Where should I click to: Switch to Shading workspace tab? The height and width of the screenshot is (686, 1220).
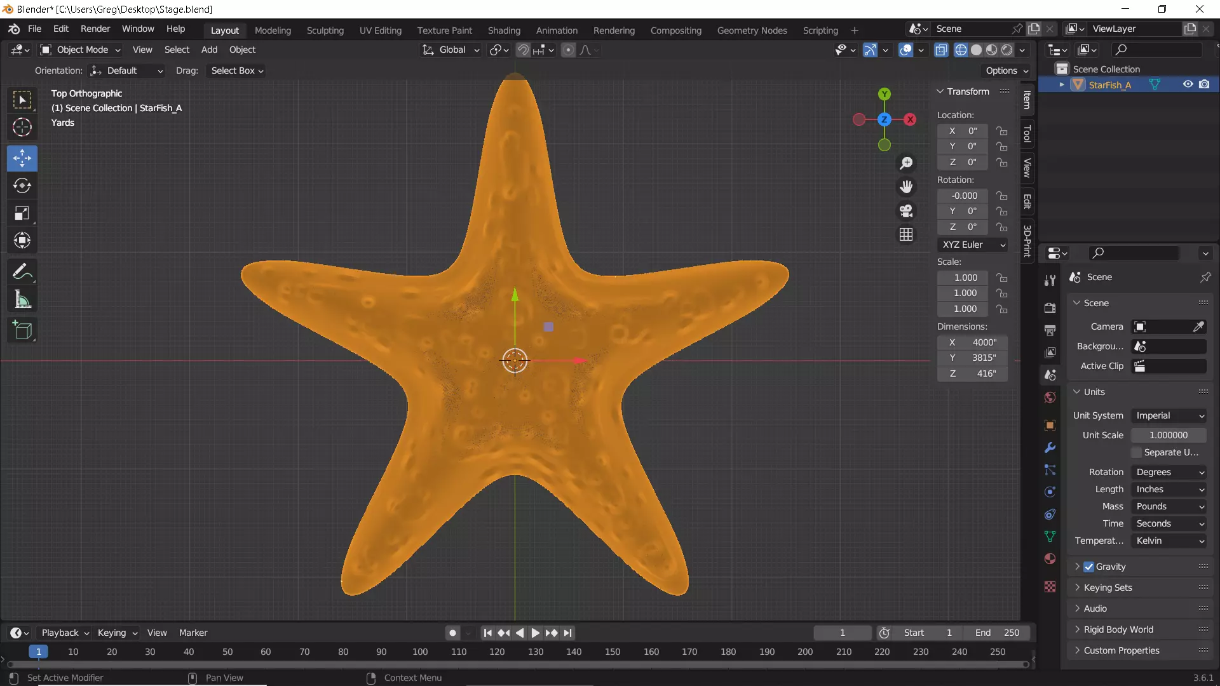[504, 30]
